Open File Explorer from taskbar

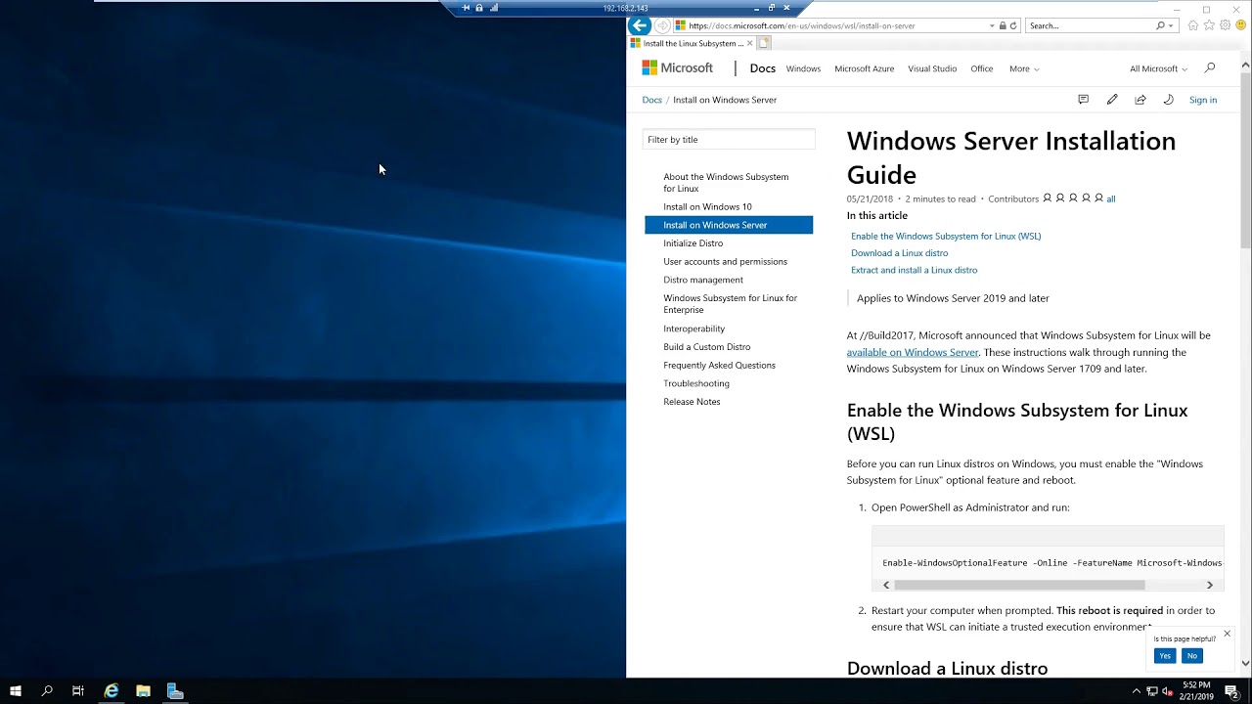[143, 691]
